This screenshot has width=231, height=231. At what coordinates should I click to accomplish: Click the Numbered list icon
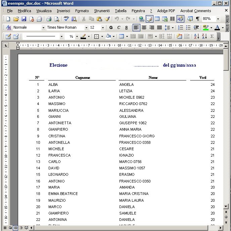pos(181,28)
